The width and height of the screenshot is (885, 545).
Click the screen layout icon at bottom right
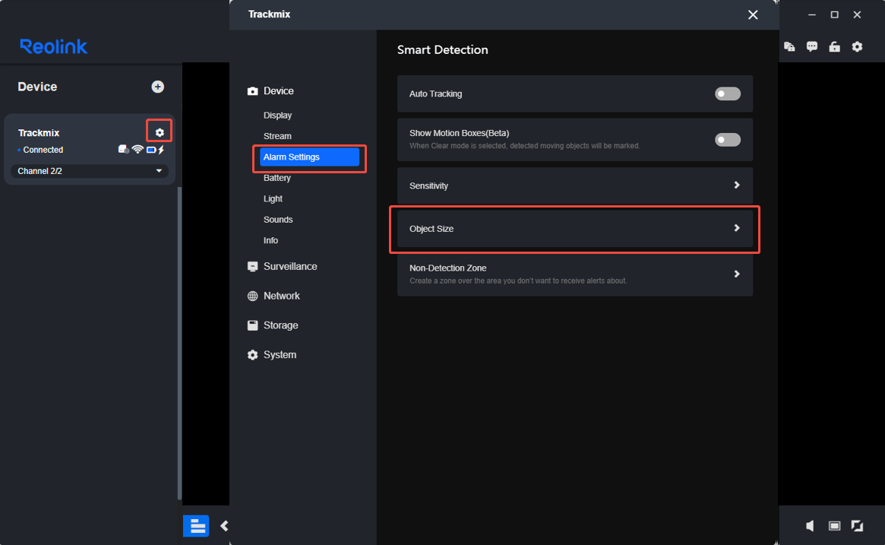[834, 526]
